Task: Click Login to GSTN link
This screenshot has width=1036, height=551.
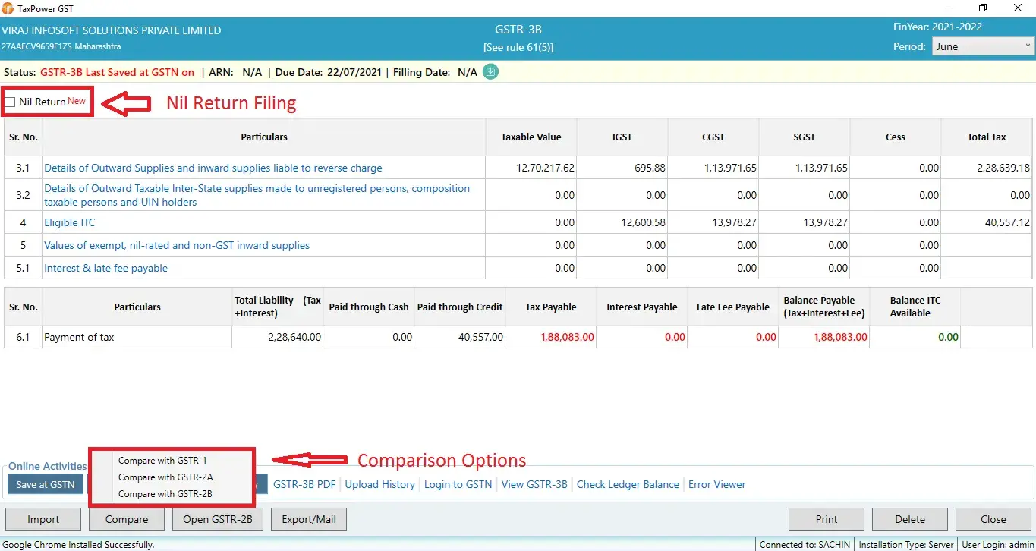Action: [x=458, y=483]
